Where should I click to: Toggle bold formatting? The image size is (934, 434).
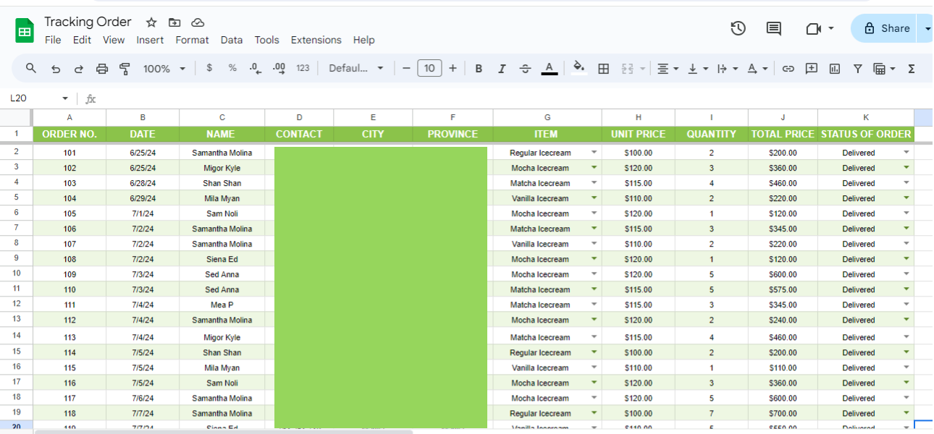479,69
